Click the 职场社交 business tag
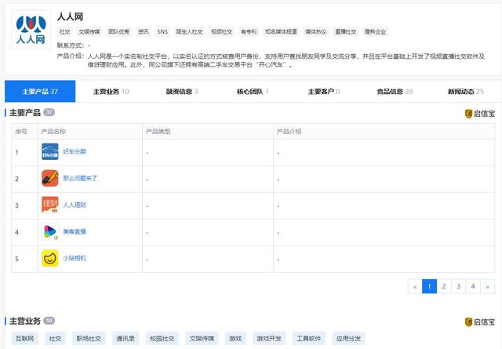The width and height of the screenshot is (502, 349). [89, 339]
